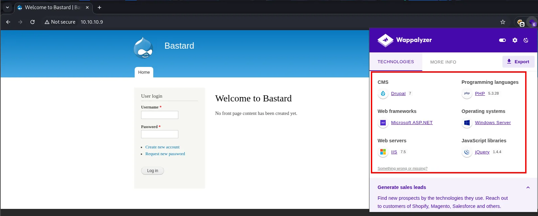The height and width of the screenshot is (216, 538).
Task: Focus the Username input field
Action: (x=160, y=115)
